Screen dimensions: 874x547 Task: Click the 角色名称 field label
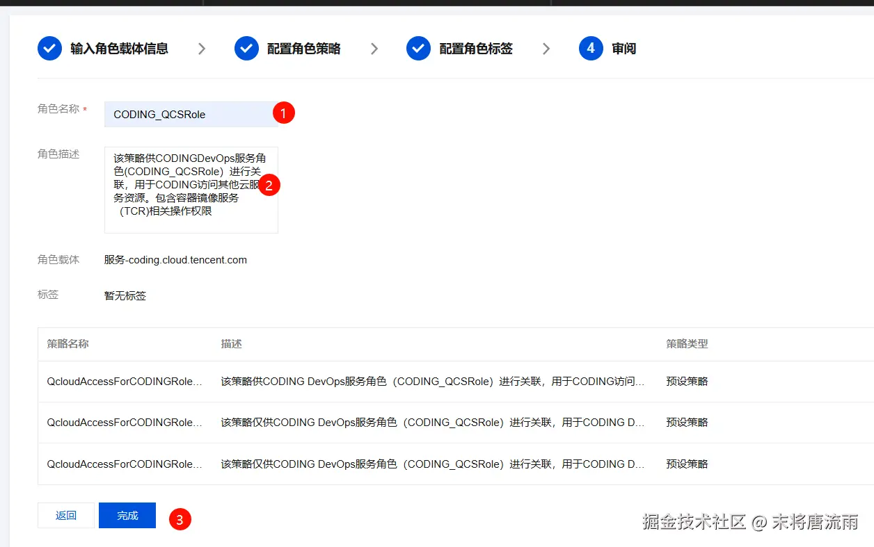click(x=58, y=109)
